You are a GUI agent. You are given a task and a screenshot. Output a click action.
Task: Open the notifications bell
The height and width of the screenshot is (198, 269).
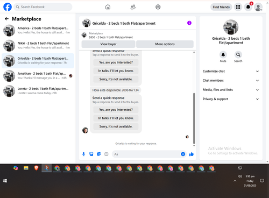pos(248,7)
